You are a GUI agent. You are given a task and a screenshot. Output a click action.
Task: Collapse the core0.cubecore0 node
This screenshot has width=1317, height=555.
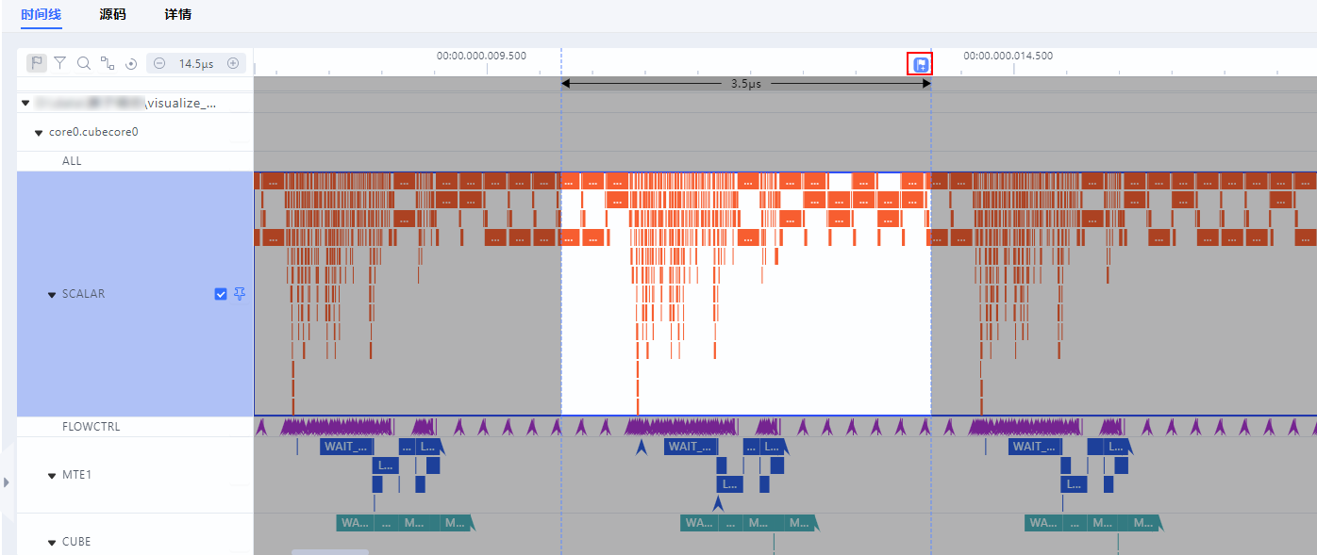pyautogui.click(x=39, y=133)
